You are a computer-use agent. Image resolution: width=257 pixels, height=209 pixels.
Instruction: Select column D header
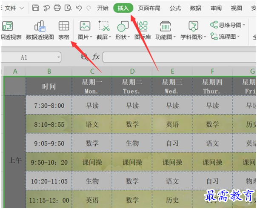point(132,72)
